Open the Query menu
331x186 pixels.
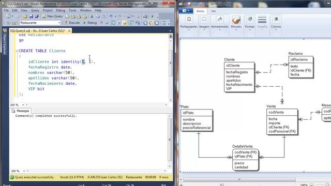tap(35, 10)
